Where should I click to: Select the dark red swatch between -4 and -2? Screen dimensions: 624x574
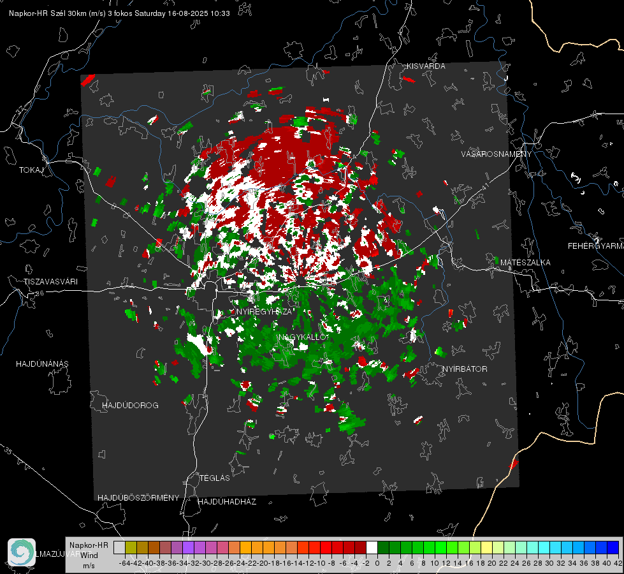[x=360, y=547]
